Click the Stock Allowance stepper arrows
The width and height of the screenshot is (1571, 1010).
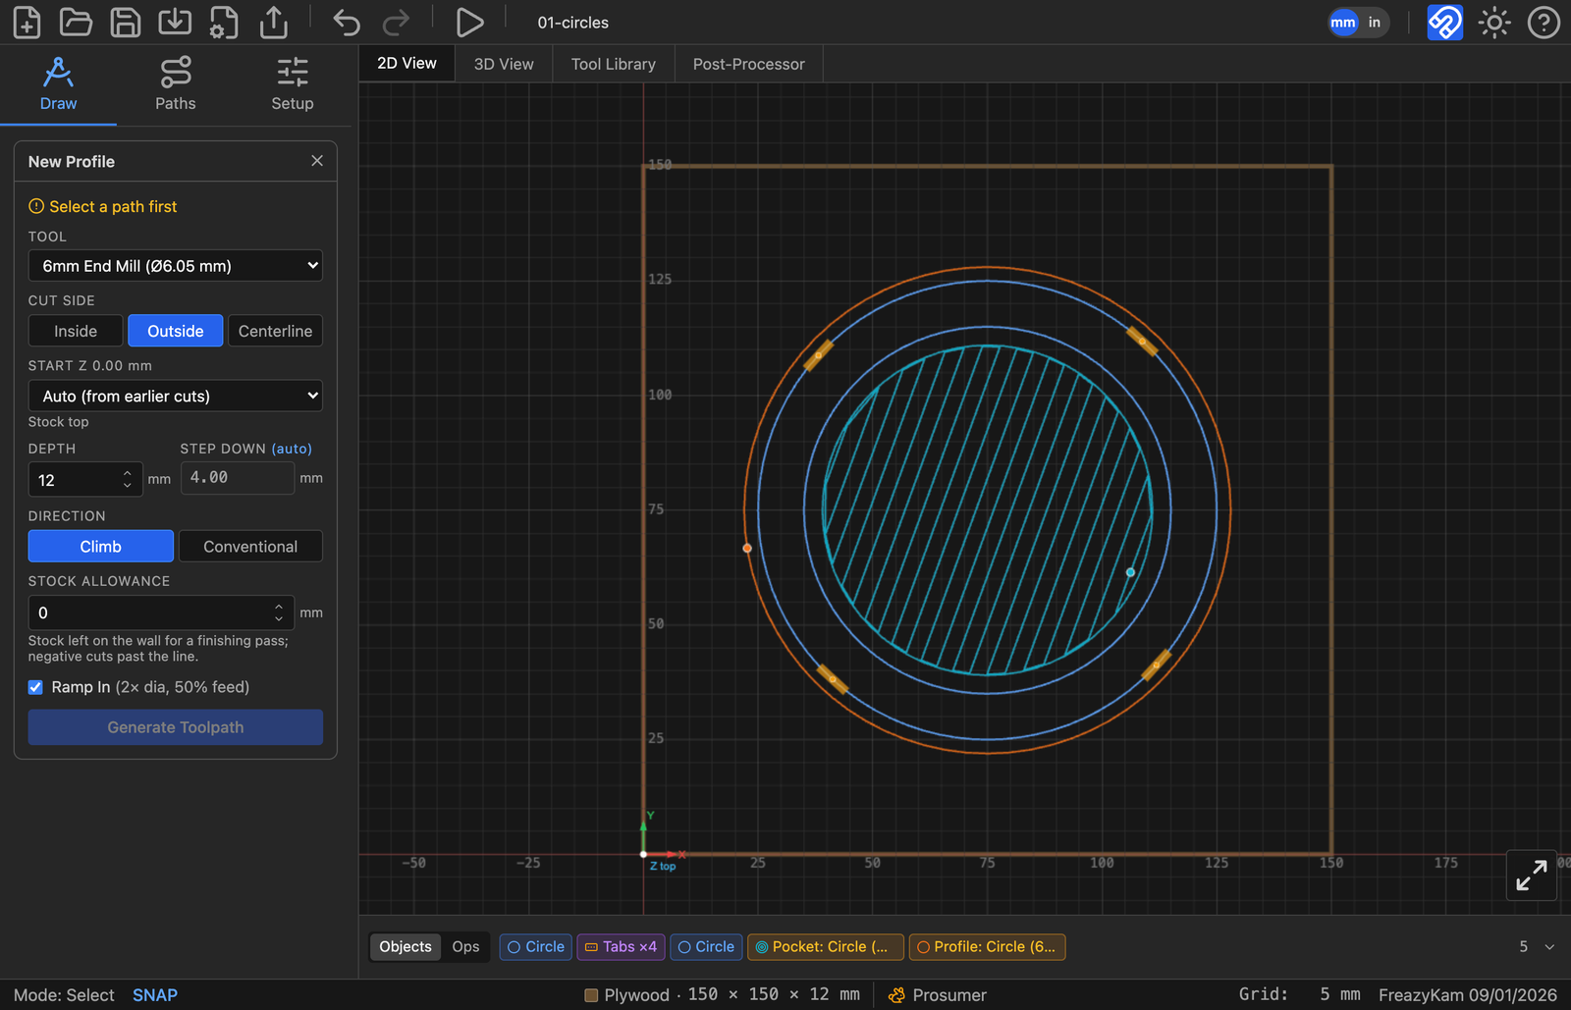coord(279,612)
